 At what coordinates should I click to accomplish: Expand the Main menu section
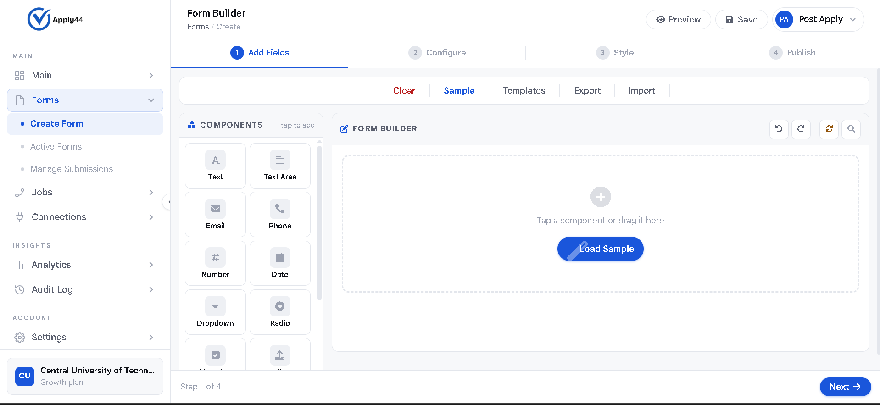85,75
